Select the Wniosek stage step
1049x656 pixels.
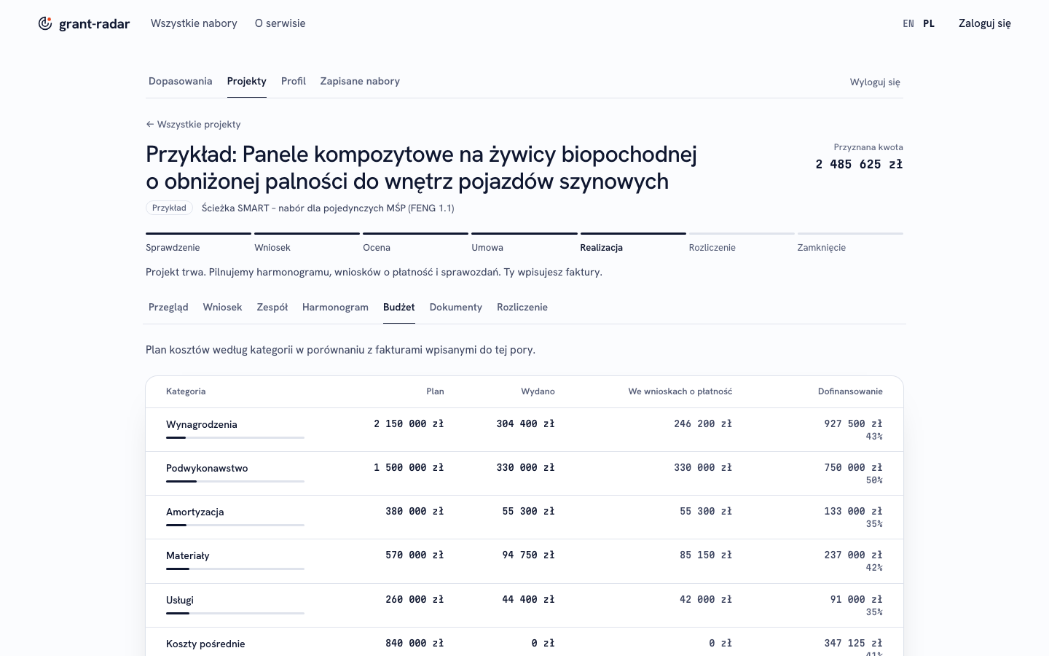pyautogui.click(x=307, y=243)
